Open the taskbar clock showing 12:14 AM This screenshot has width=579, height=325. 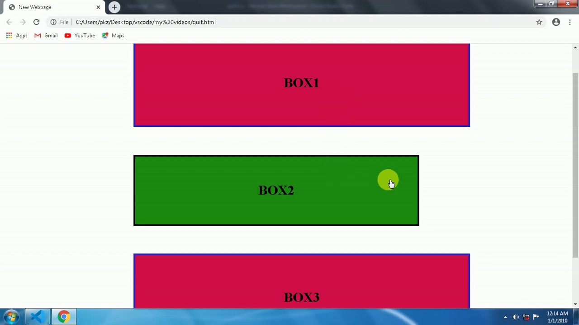pos(557,317)
